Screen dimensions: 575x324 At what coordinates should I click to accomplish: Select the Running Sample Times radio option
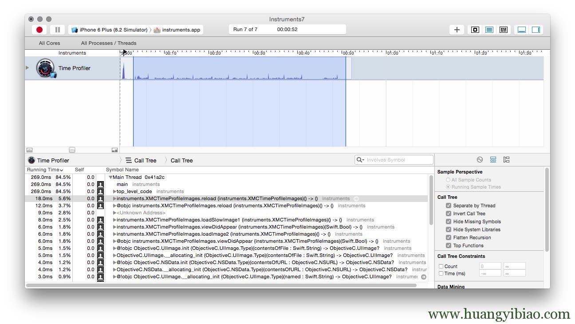(x=448, y=187)
